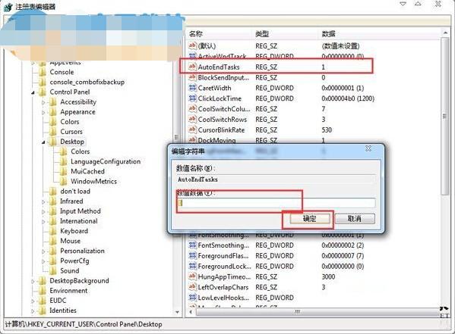Click the Environment folder icon

point(43,291)
